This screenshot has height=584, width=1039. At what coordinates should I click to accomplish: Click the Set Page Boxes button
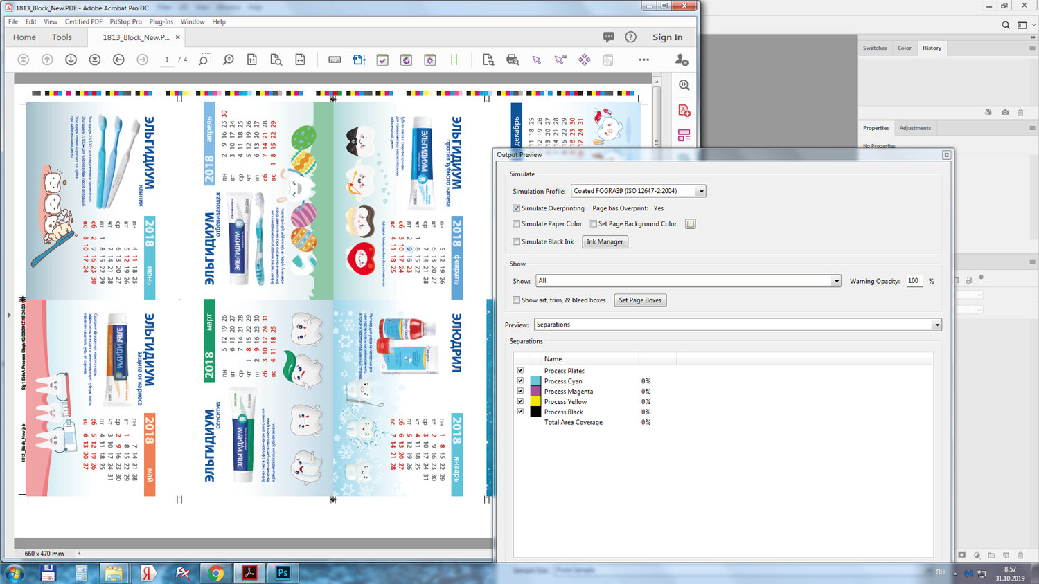tap(640, 300)
